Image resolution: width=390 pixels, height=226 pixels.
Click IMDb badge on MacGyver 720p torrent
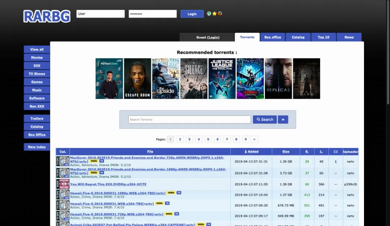click(94, 161)
